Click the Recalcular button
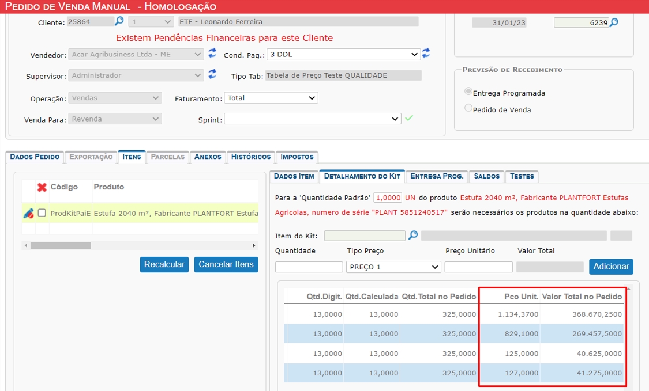Image resolution: width=649 pixels, height=391 pixels. click(x=164, y=264)
